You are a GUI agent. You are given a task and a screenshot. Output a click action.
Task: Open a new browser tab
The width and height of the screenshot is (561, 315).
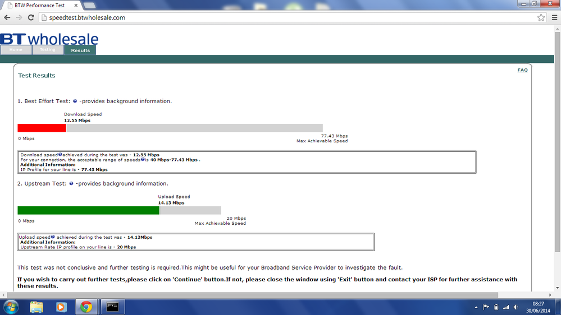(89, 6)
